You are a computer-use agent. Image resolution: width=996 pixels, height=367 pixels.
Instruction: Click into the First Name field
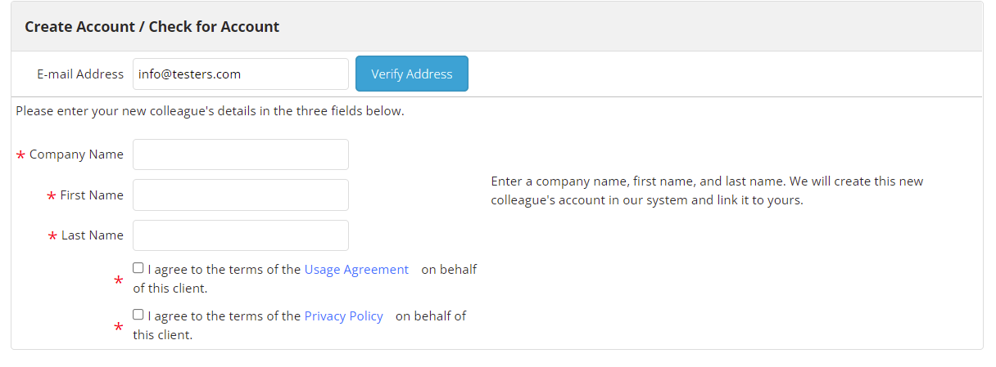[x=241, y=195]
